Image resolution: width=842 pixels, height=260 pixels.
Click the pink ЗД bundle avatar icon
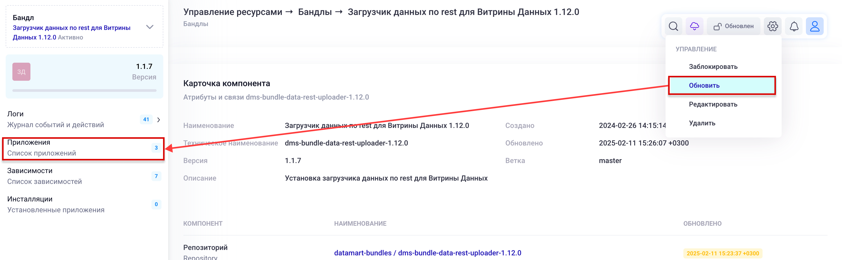point(21,71)
